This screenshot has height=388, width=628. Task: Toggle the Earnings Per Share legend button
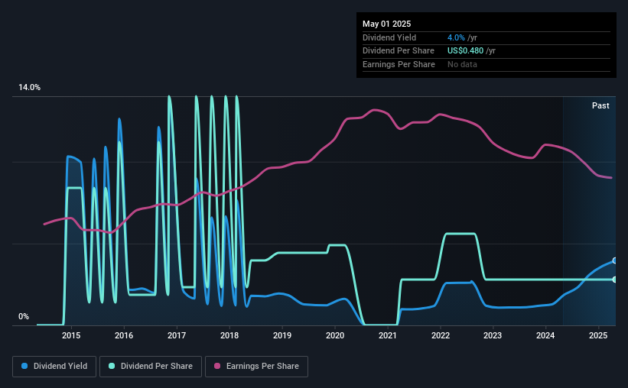[x=257, y=367]
